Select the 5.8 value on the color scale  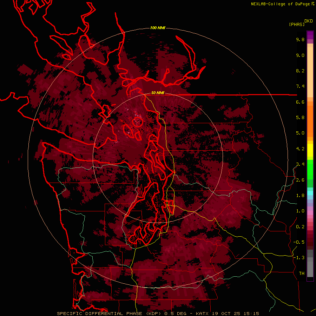300,118
